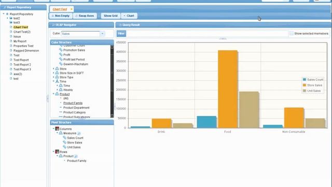Click the Promotion Sales measure icon
This screenshot has width=332, height=187.
(x=61, y=50)
